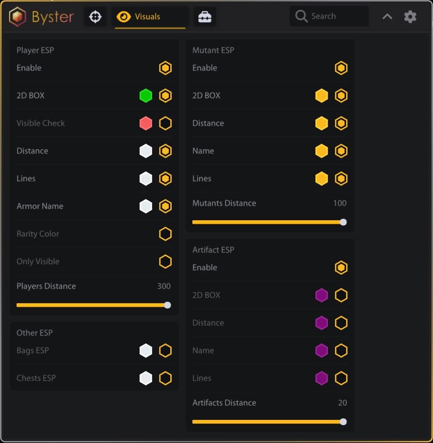
Task: Open the toolbox misc tab icon
Action: tap(204, 17)
